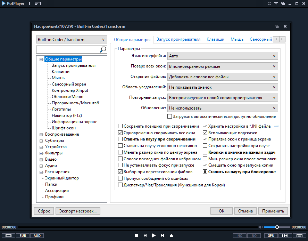
Task: Toggle Ставить на паузу при блокировке
Action: pos(205,172)
